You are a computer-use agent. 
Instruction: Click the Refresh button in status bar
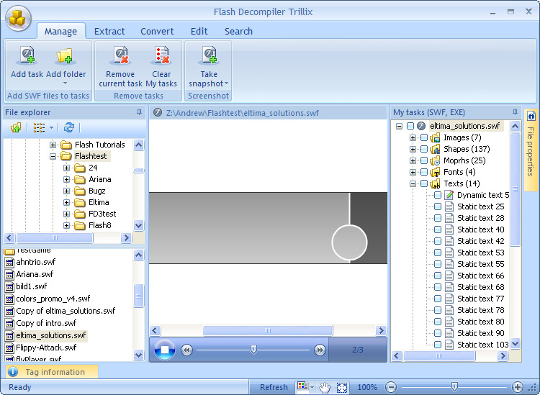coord(274,387)
